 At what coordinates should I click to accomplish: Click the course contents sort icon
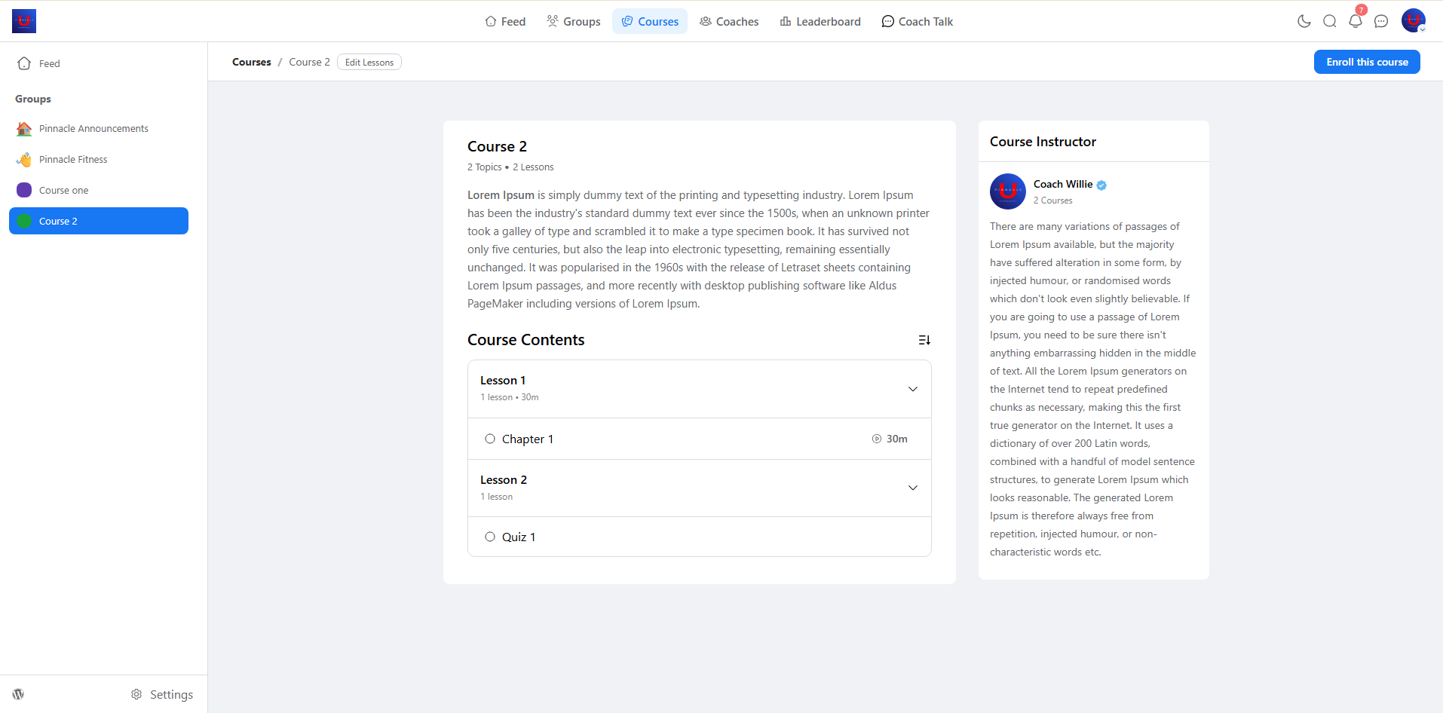pos(924,340)
